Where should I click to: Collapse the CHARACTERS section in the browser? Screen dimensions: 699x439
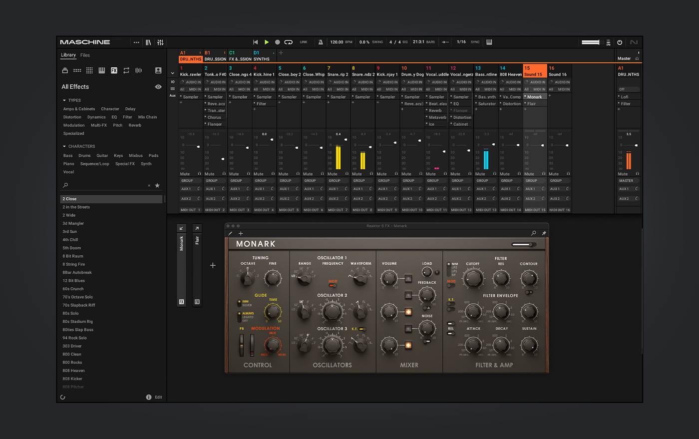point(64,146)
